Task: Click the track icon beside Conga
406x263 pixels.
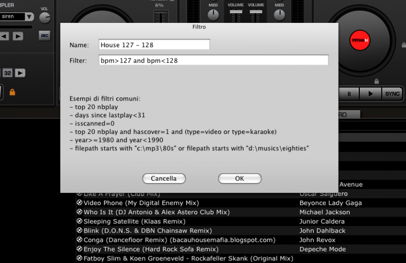Action: (80, 240)
